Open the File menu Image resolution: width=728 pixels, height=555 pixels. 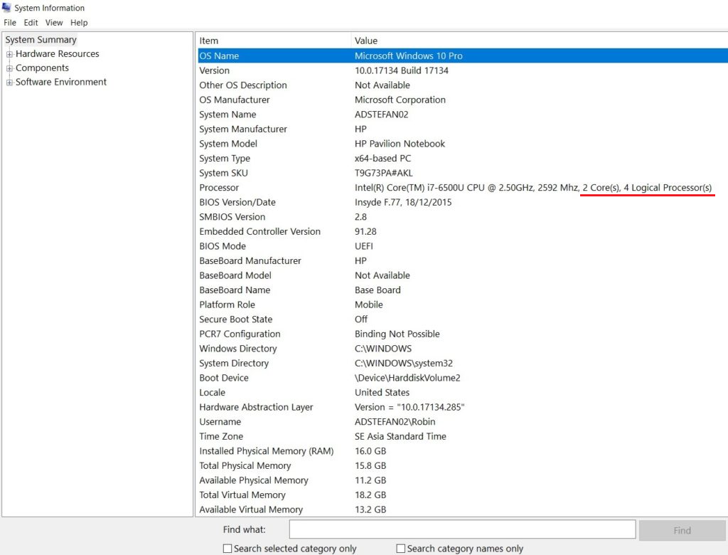pos(9,22)
